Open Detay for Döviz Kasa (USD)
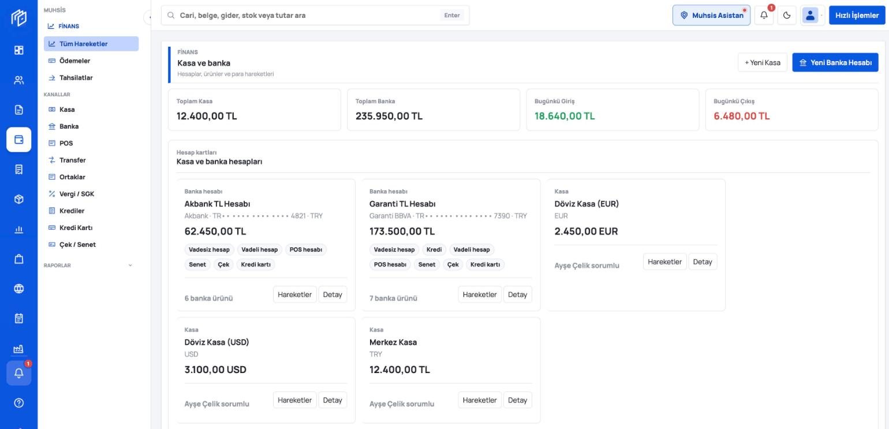 coord(333,400)
